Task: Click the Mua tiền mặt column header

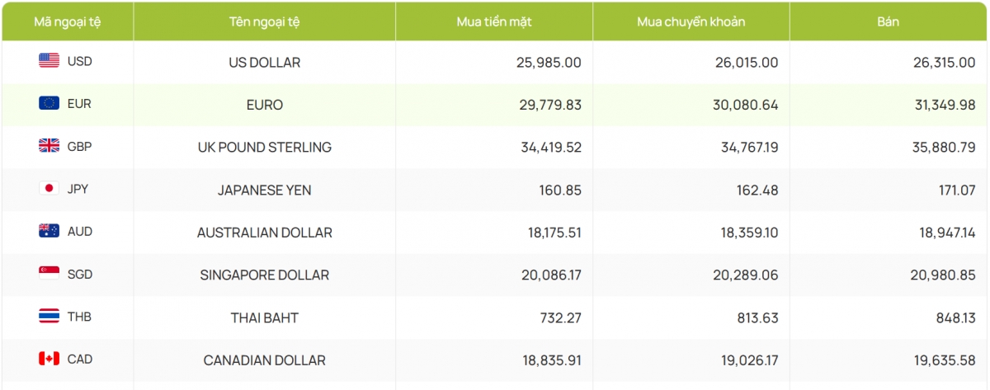Action: point(493,21)
